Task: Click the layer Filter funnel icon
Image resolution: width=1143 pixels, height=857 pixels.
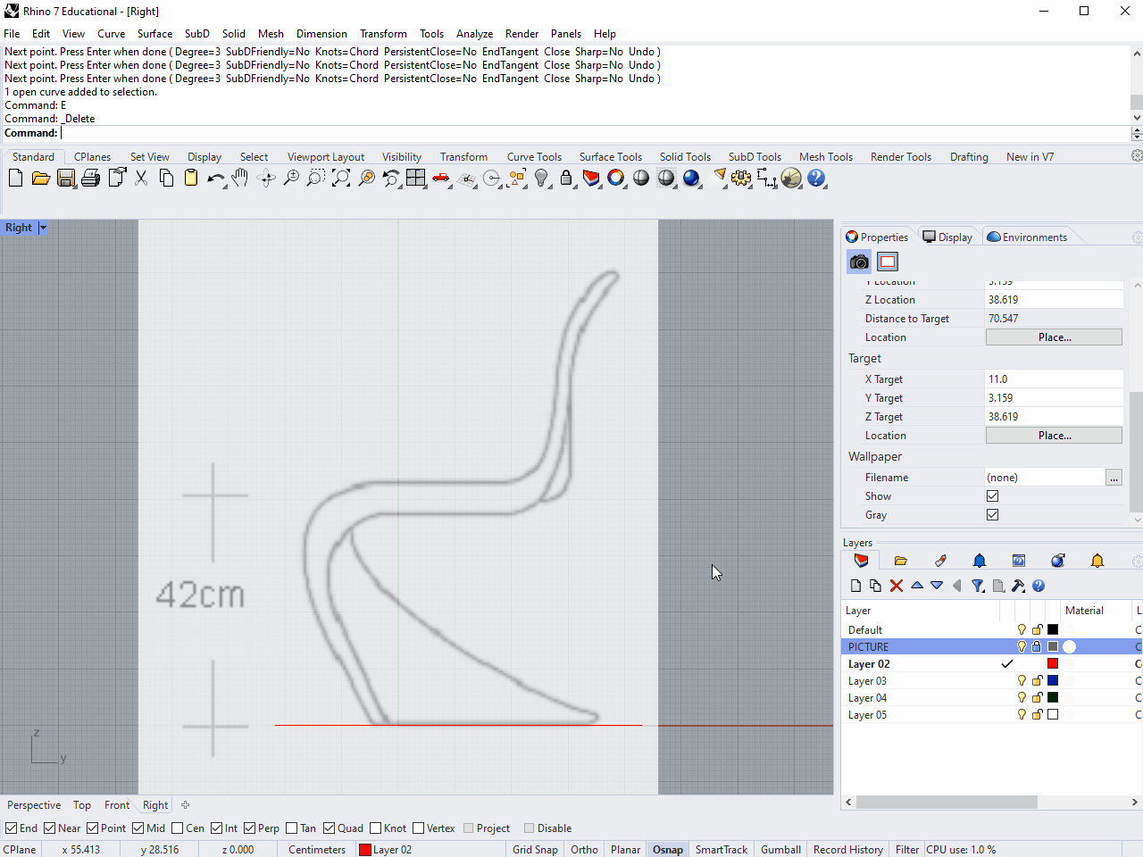Action: [x=978, y=586]
